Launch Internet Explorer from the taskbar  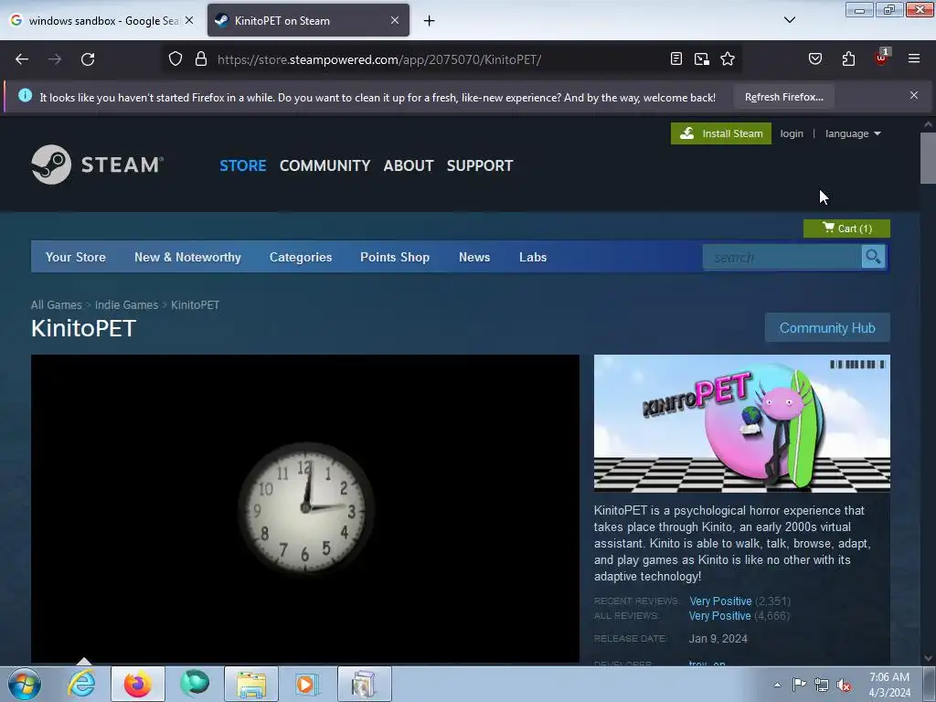(x=81, y=684)
